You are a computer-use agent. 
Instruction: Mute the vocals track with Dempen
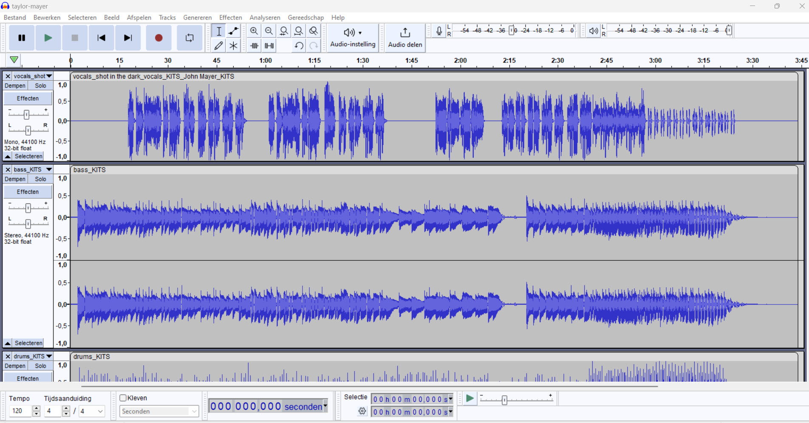click(15, 86)
